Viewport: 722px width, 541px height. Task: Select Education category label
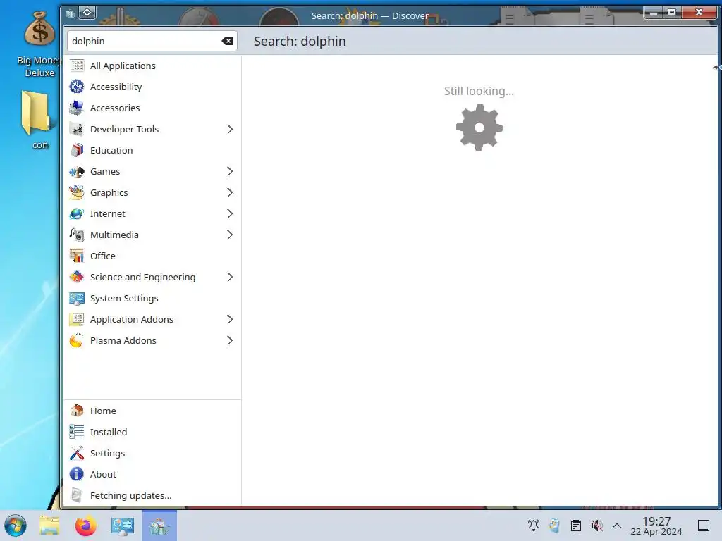point(111,151)
